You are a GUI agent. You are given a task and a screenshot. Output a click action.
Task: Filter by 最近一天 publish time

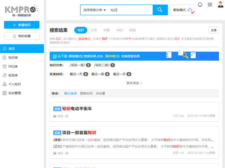pyautogui.click(x=76, y=74)
